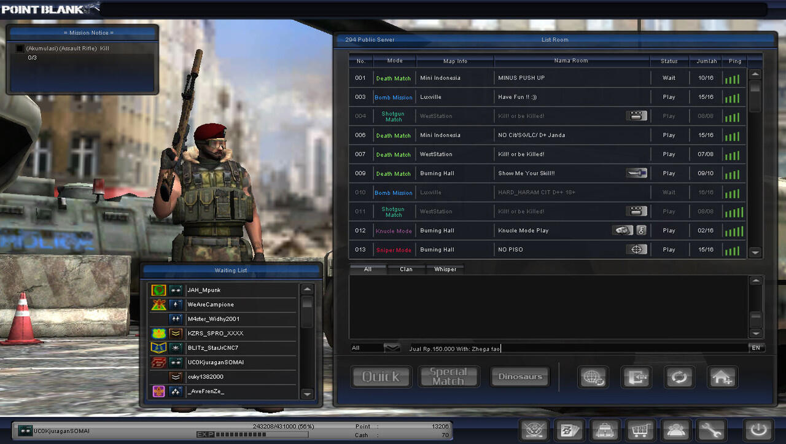Click chat box scroll down arrow
This screenshot has width=786, height=444.
coord(756,333)
